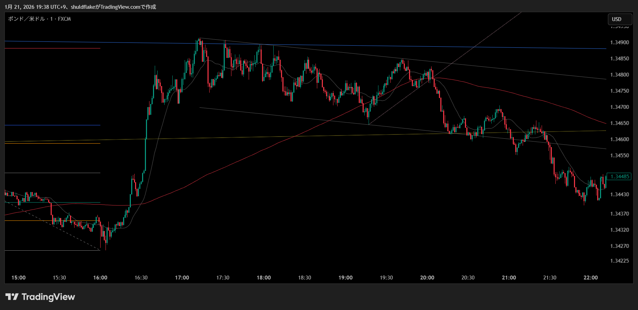Click the 20:00 time axis label

coord(427,278)
